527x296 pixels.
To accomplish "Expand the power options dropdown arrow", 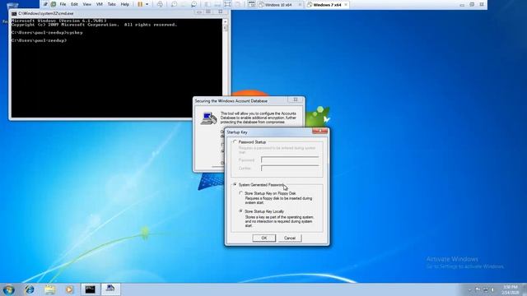I will pos(147,4).
